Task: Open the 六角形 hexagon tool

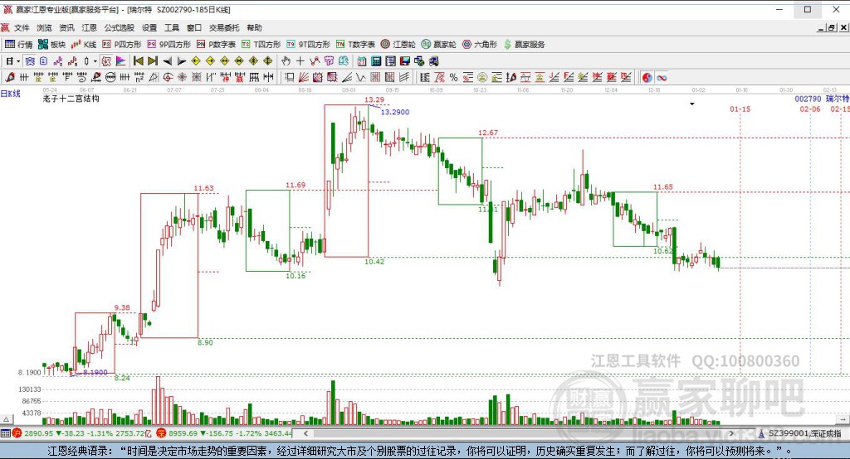Action: coord(480,45)
